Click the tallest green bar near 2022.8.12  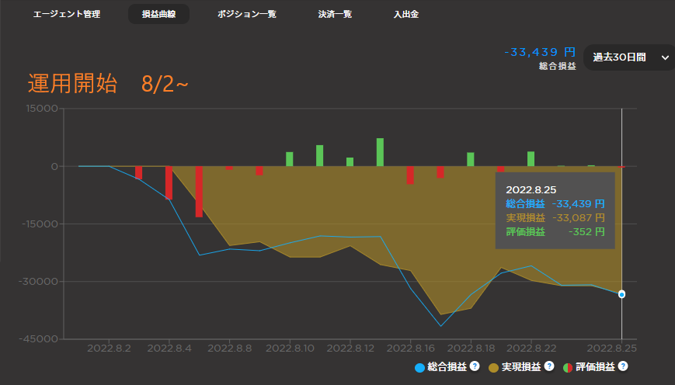click(380, 152)
